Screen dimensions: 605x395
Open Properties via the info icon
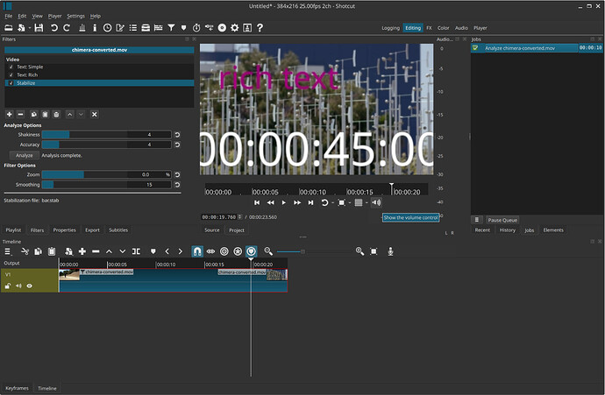pos(95,28)
